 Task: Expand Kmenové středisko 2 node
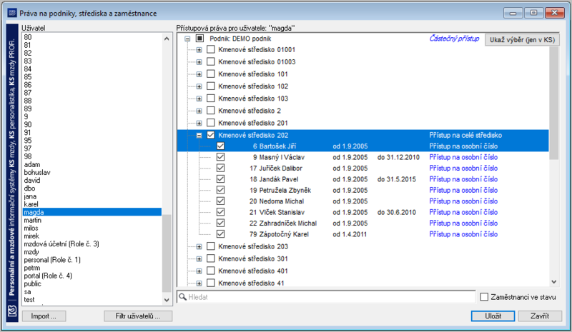pyautogui.click(x=199, y=111)
